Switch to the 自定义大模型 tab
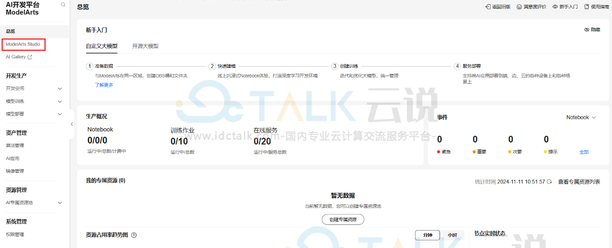 point(102,46)
